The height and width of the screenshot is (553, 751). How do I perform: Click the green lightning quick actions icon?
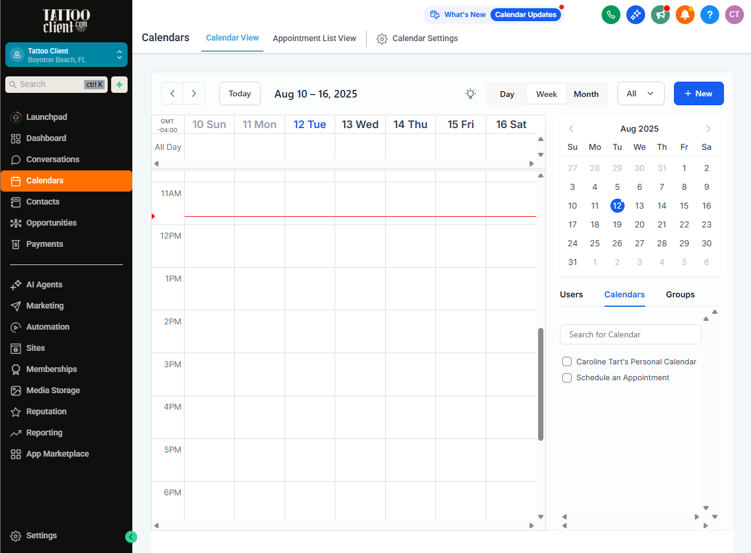(x=119, y=85)
